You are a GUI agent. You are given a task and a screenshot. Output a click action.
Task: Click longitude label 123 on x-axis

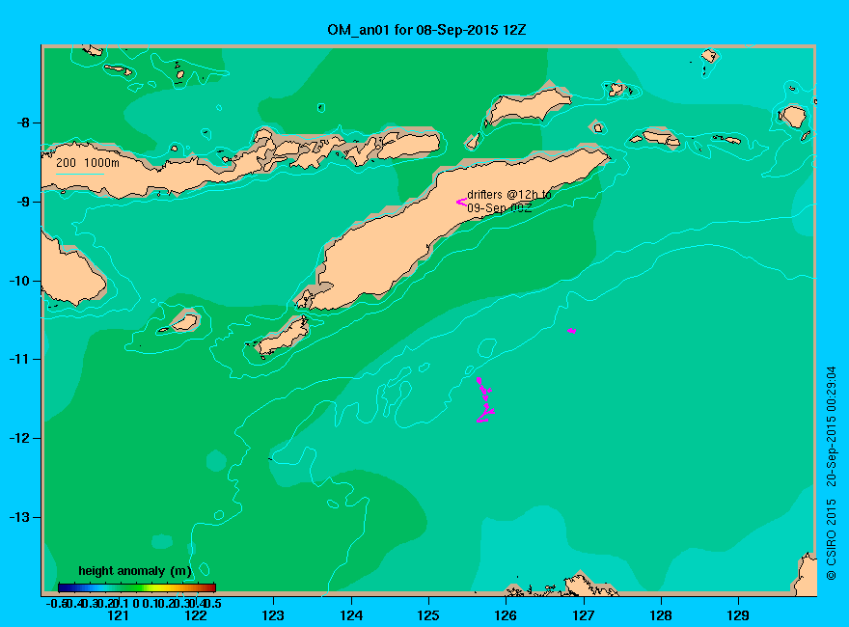point(273,615)
